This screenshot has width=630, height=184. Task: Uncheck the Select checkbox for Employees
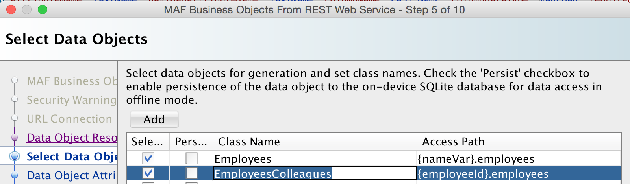pyautogui.click(x=148, y=158)
